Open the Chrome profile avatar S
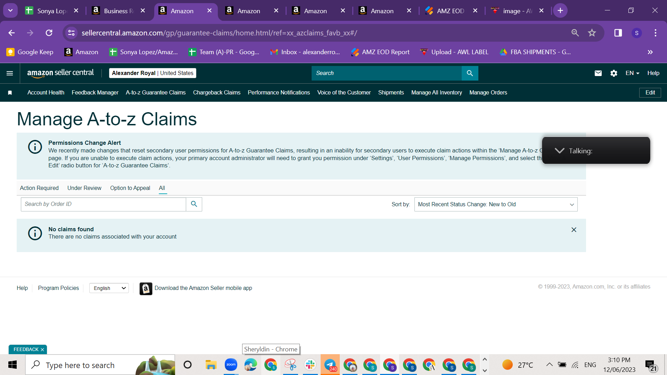667x375 pixels. click(637, 33)
